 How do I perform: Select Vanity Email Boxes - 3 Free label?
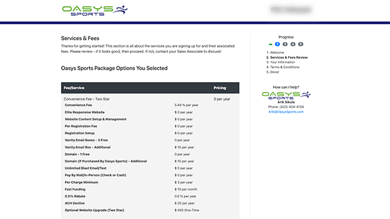87,140
